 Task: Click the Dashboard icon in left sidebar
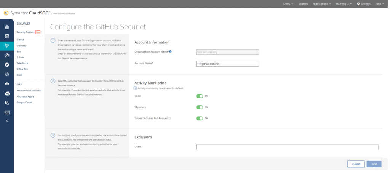tap(7, 36)
